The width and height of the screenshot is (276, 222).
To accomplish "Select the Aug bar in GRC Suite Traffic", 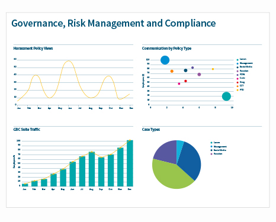I will pyautogui.click(x=92, y=169).
